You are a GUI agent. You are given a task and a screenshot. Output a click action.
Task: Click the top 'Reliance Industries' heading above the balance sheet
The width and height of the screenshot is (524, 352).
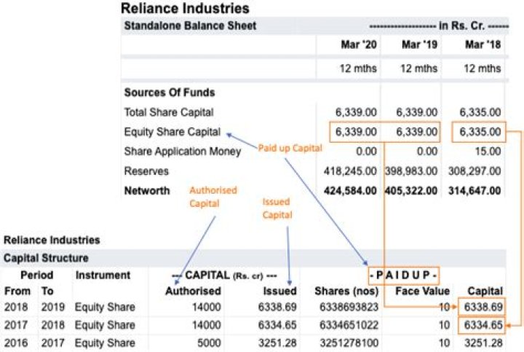pos(185,8)
